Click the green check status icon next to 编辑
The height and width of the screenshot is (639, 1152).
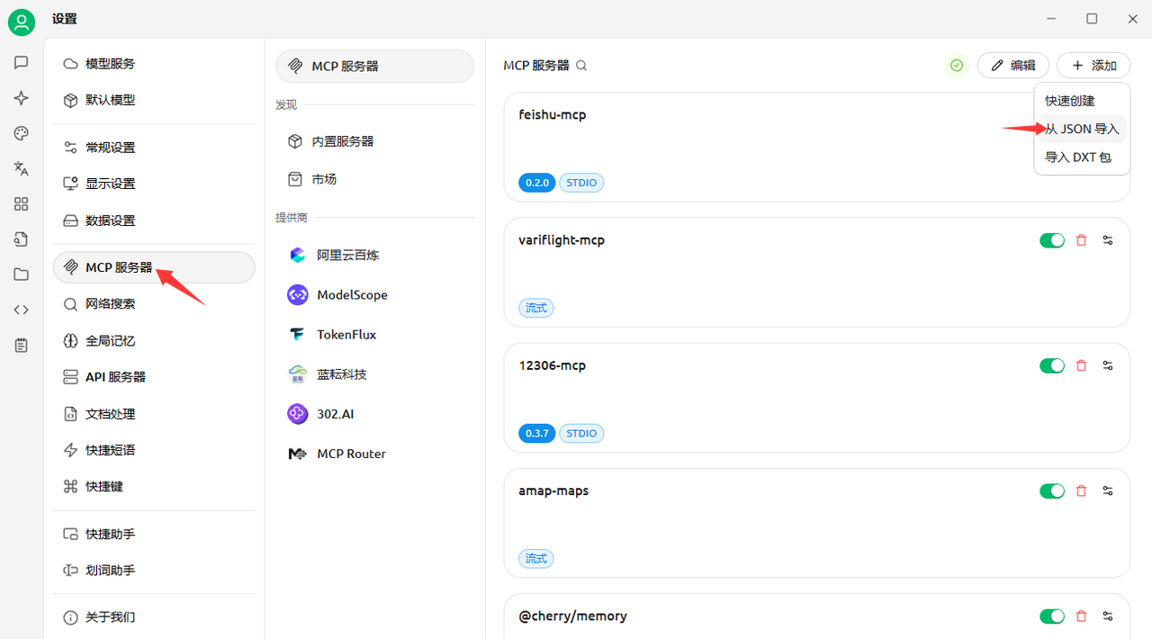coord(957,66)
